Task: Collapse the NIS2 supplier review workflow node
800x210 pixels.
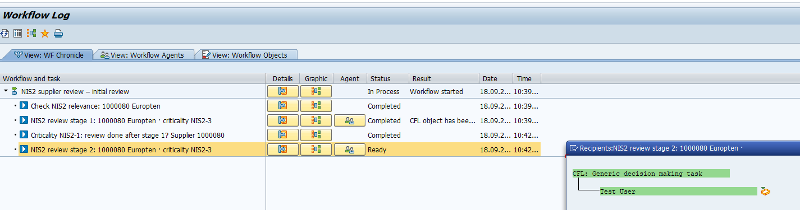Action: tap(6, 91)
